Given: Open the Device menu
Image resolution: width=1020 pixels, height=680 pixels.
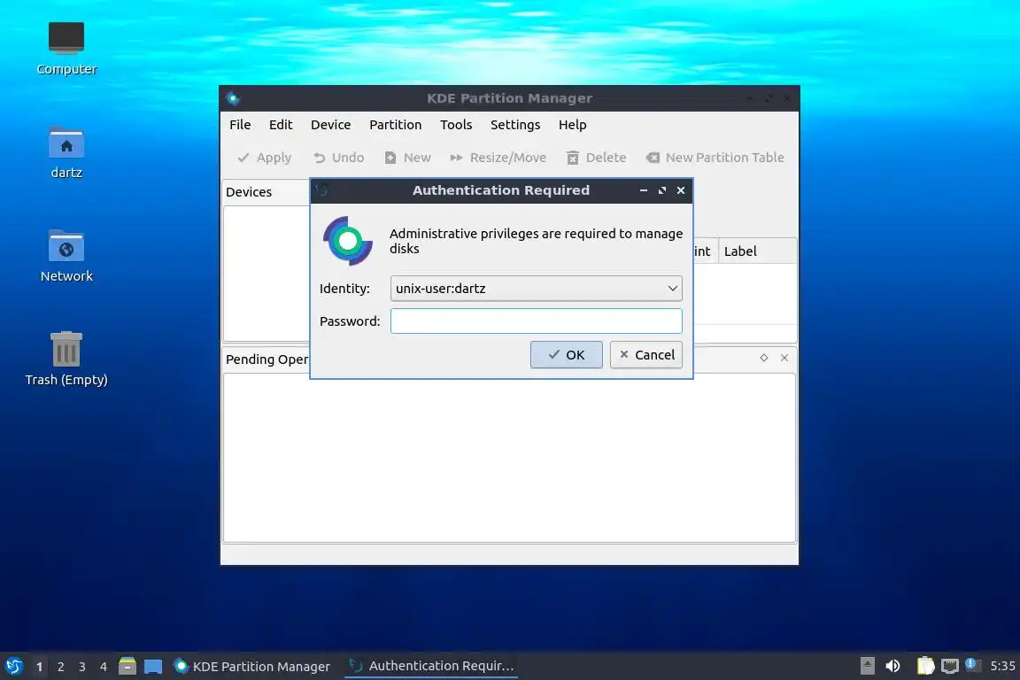Looking at the screenshot, I should click(x=330, y=124).
